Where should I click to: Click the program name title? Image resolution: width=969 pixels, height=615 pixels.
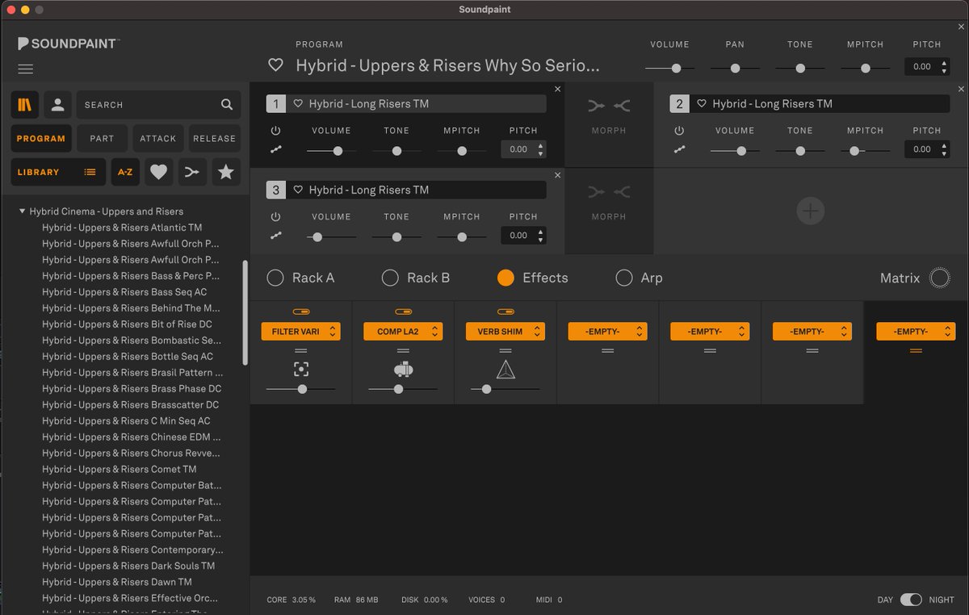(448, 65)
